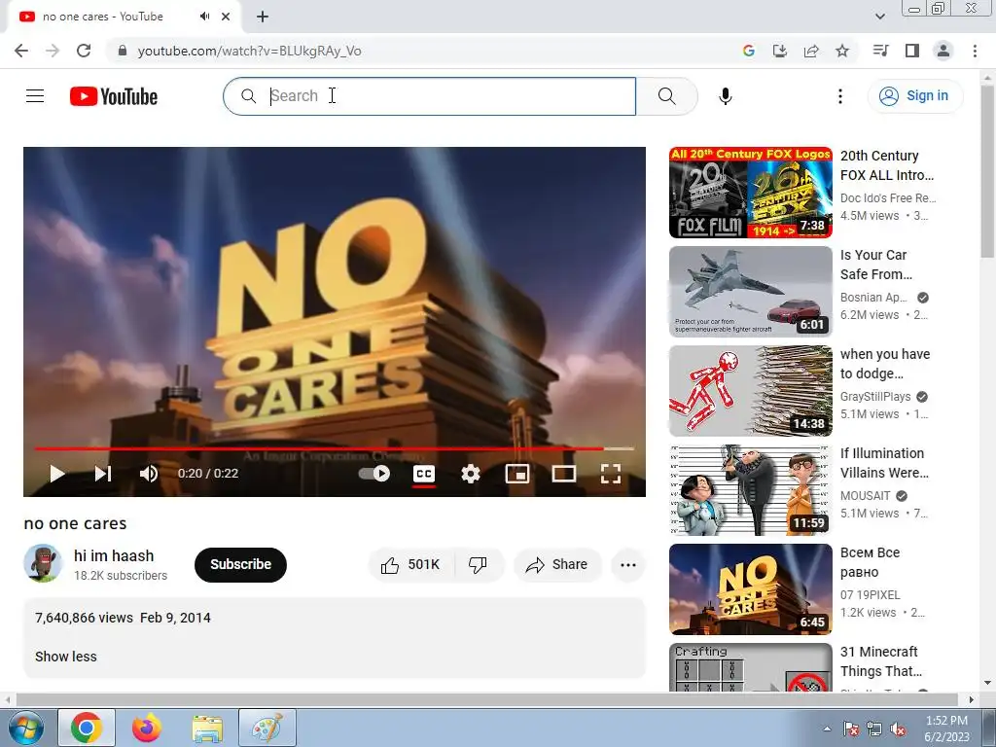
Task: Focus the YouTube search field
Action: coord(430,96)
